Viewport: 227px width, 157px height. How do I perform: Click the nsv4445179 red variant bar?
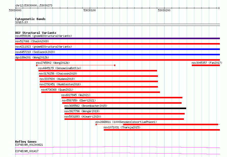click(x=98, y=71)
